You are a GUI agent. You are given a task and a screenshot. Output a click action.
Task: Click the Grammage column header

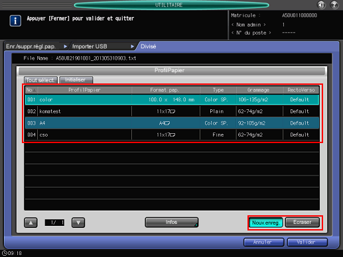tap(259, 90)
